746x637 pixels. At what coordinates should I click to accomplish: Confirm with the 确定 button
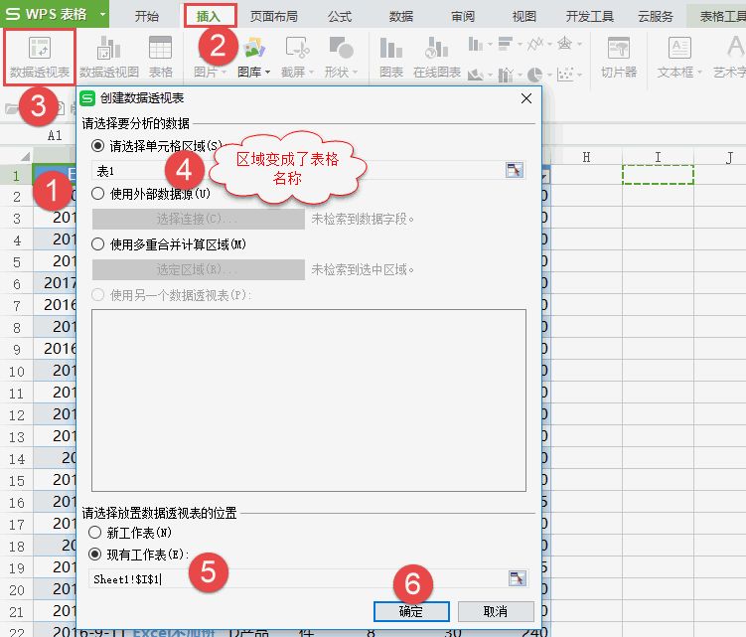(411, 611)
